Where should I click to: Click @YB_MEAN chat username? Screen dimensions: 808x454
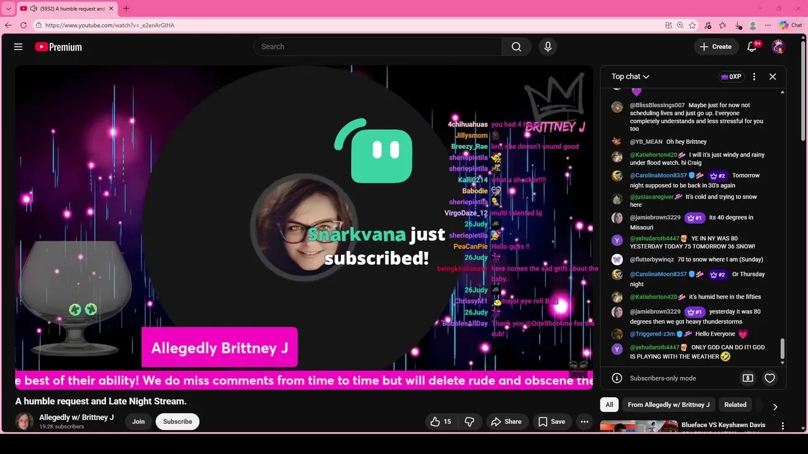tap(646, 142)
